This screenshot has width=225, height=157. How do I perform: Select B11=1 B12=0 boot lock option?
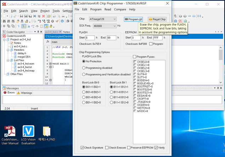[x=111, y=102]
